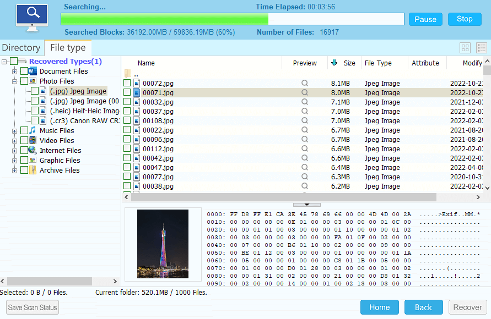The height and width of the screenshot is (319, 491).
Task: Click the Music Files note icon
Action: (33, 131)
